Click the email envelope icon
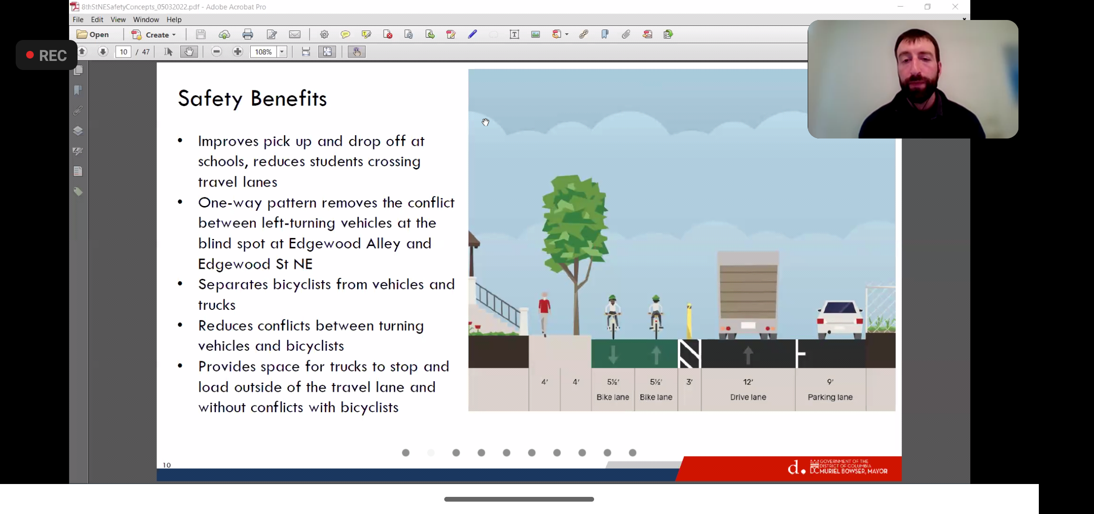Screen dimensions: 1094x514 [294, 34]
